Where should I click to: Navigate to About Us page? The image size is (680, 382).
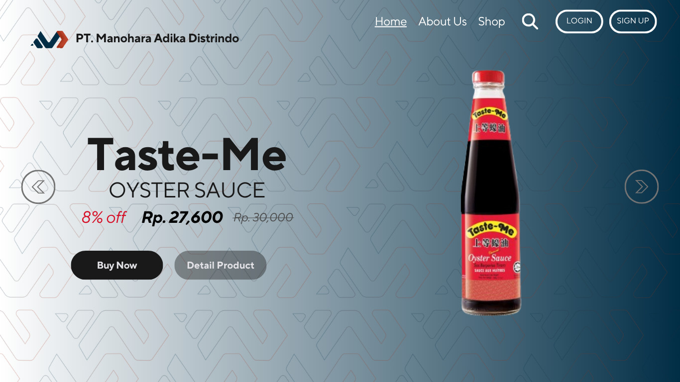(x=443, y=21)
